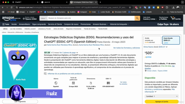
Task: Open the Coursera bookmark
Action: [60, 12]
